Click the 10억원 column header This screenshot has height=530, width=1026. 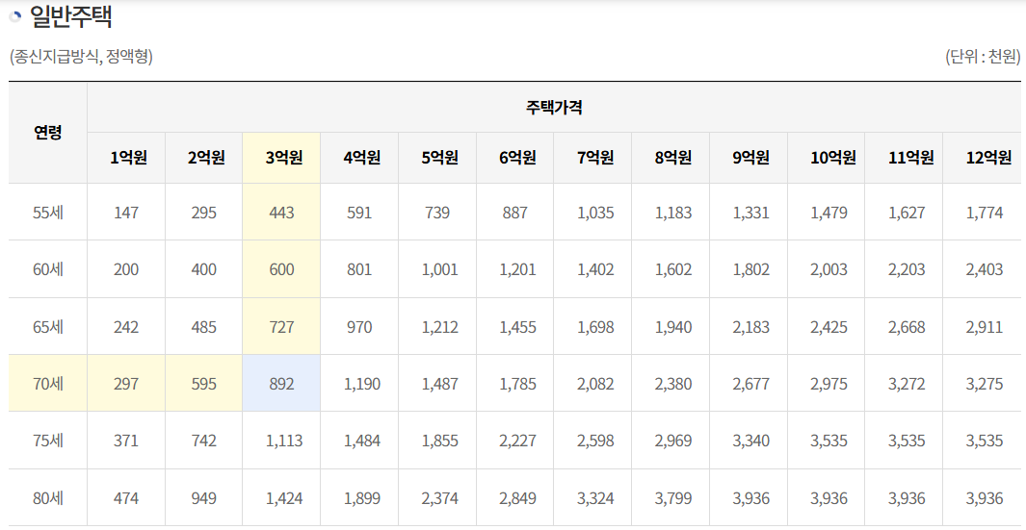tap(827, 158)
